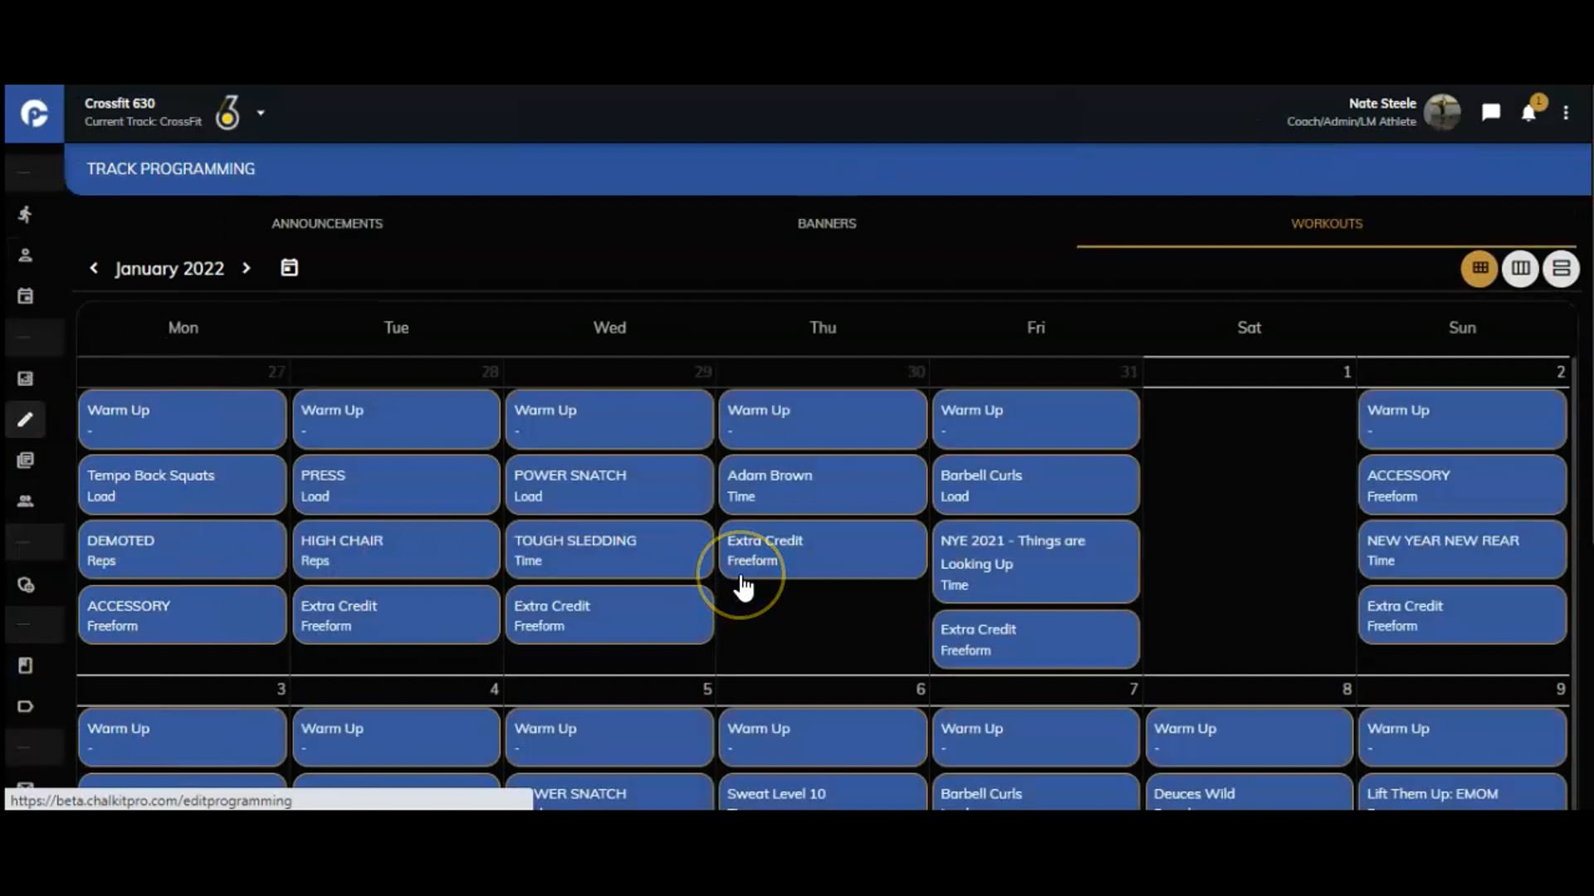
Task: Open the Banners tab
Action: [x=827, y=224]
